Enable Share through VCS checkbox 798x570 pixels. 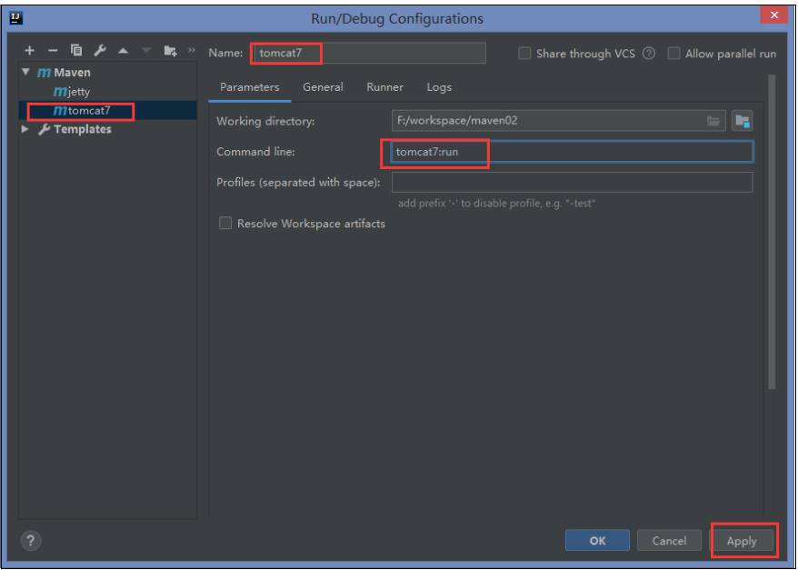point(524,54)
